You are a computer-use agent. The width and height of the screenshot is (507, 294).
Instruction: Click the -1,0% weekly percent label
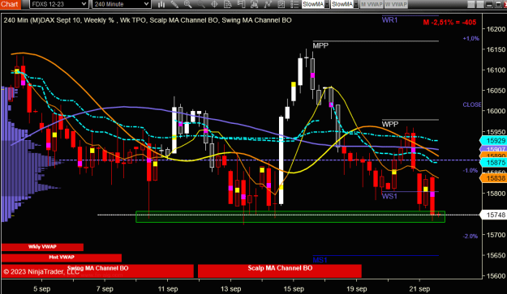pos(470,170)
